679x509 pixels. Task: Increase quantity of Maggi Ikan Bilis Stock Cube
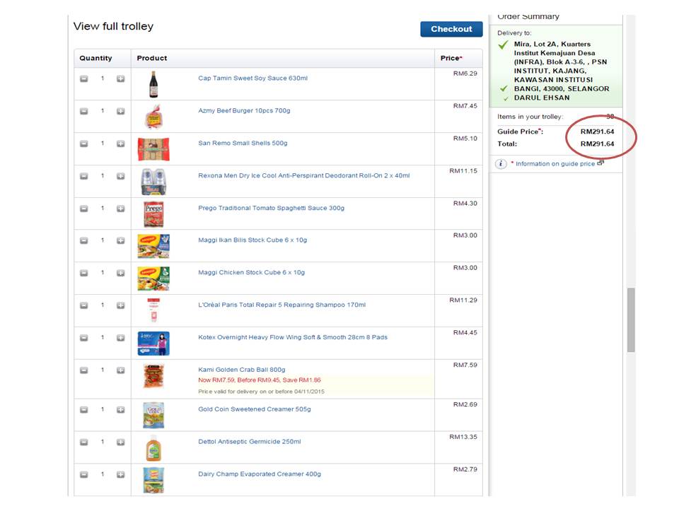120,240
